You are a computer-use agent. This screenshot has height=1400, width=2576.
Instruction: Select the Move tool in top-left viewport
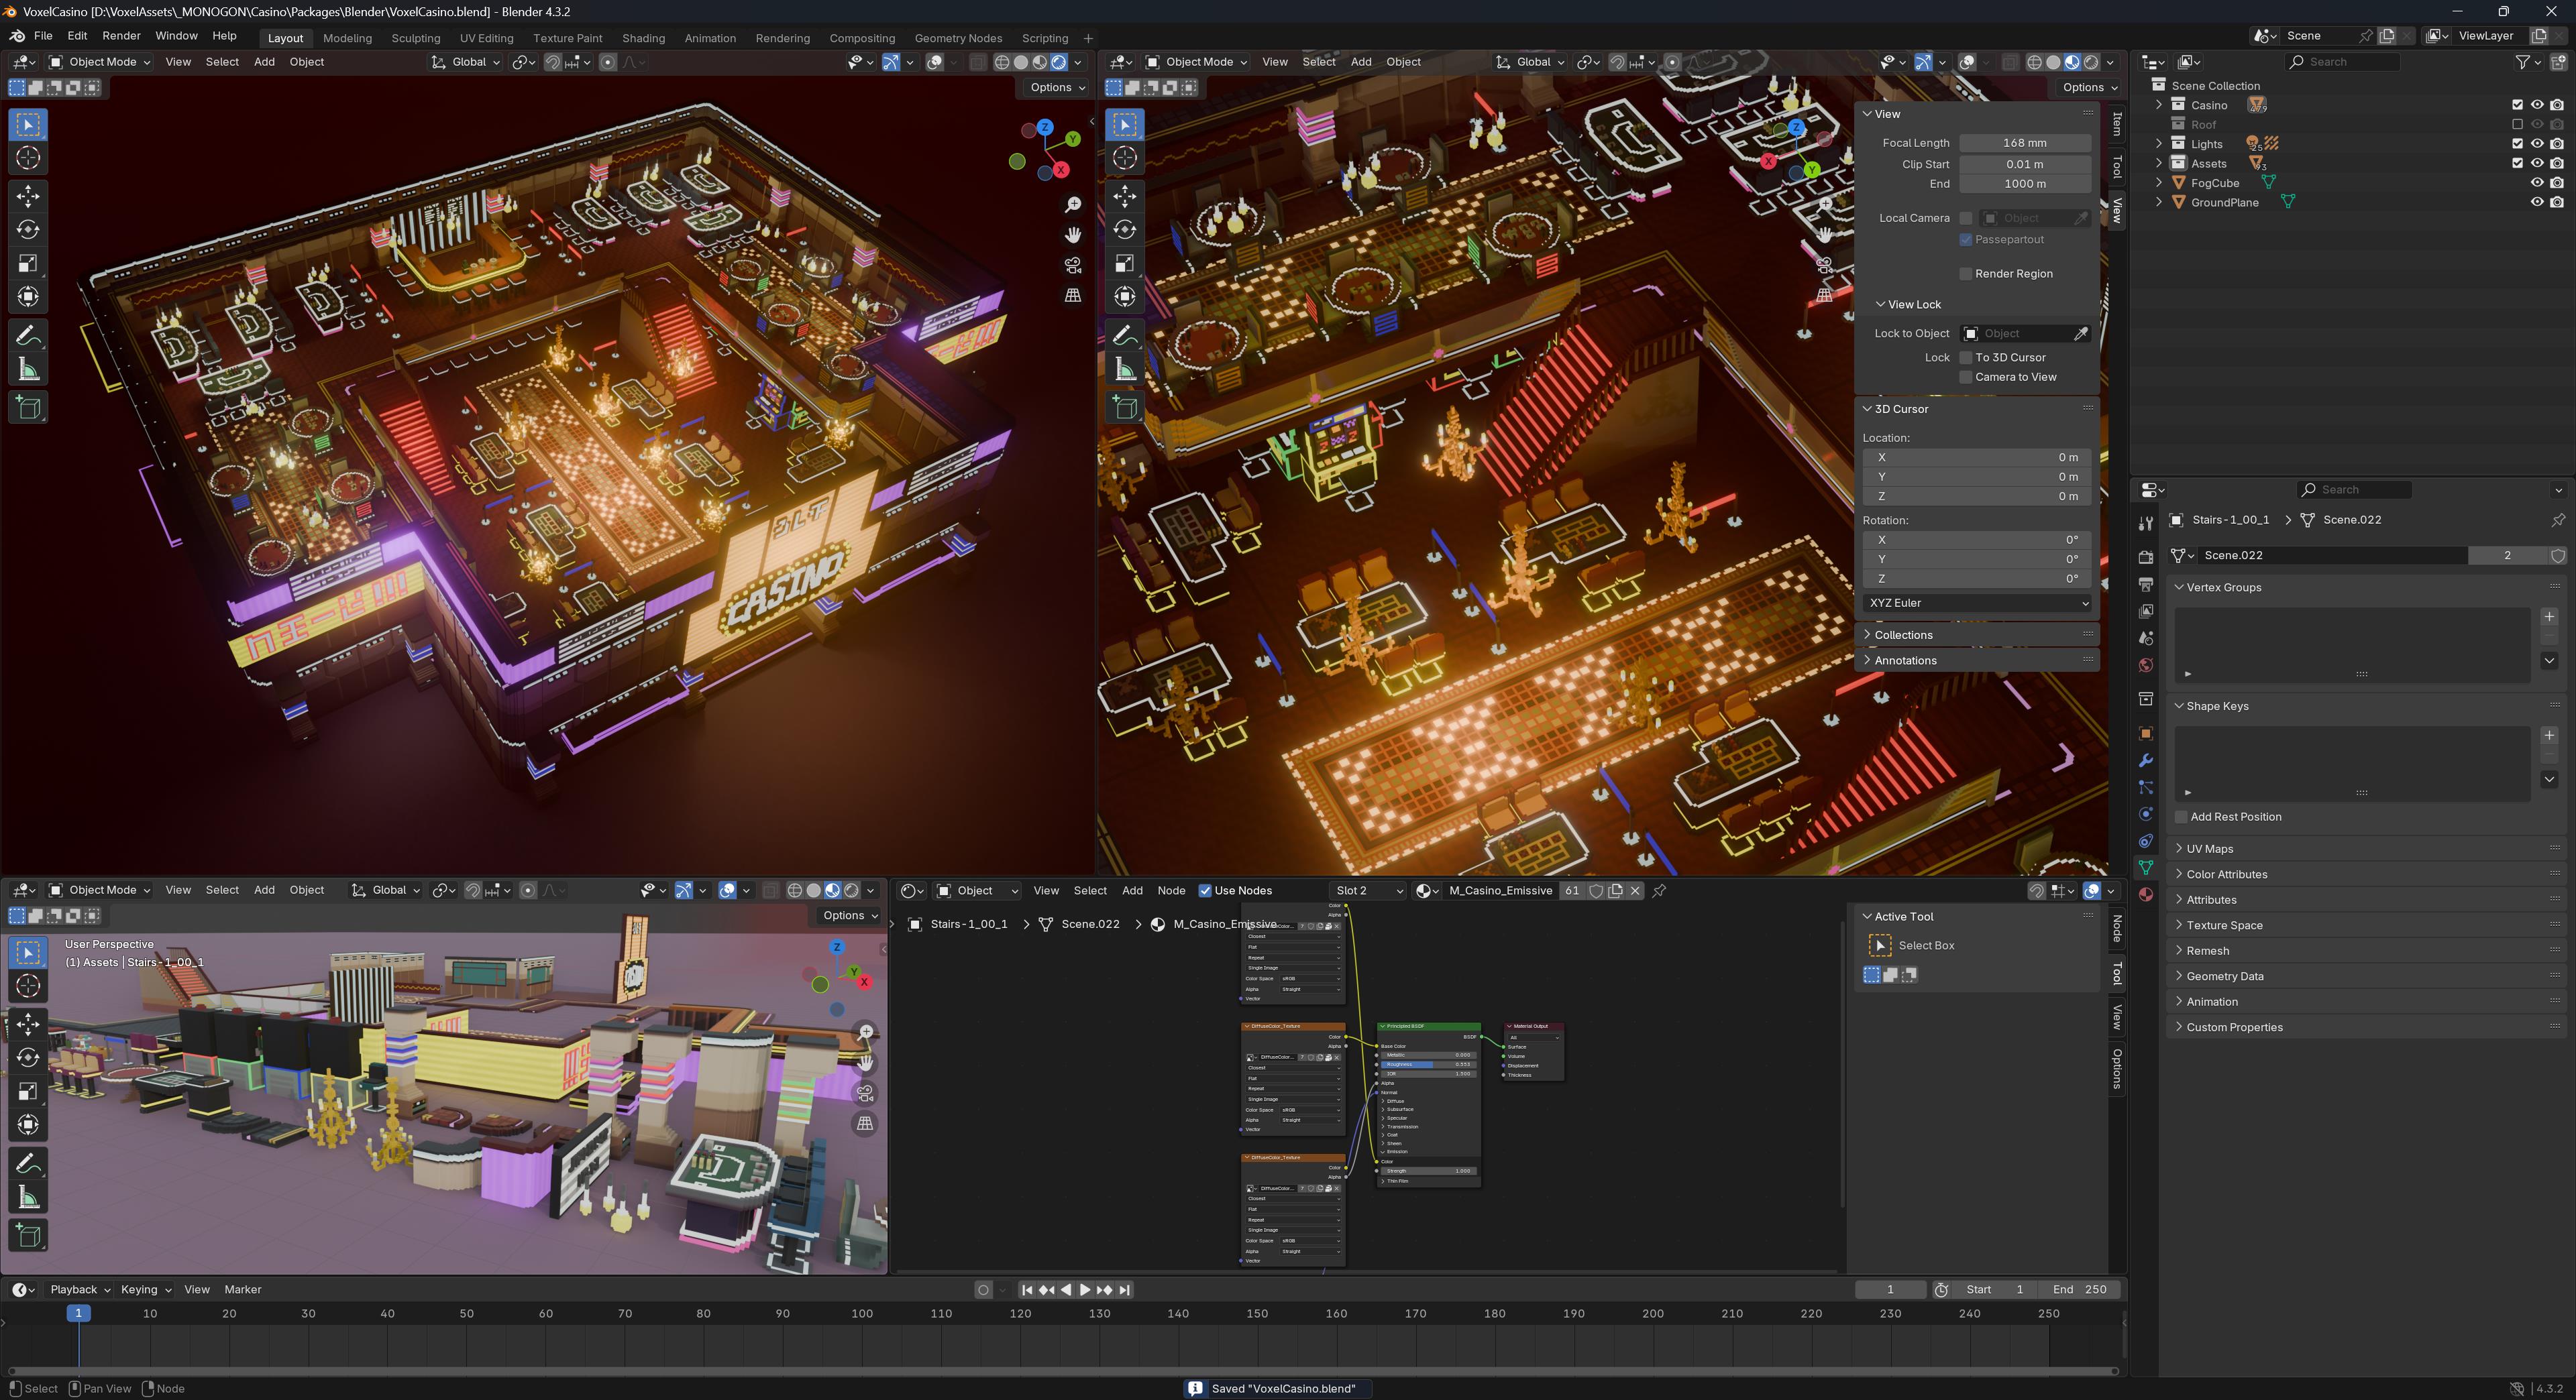(x=28, y=195)
